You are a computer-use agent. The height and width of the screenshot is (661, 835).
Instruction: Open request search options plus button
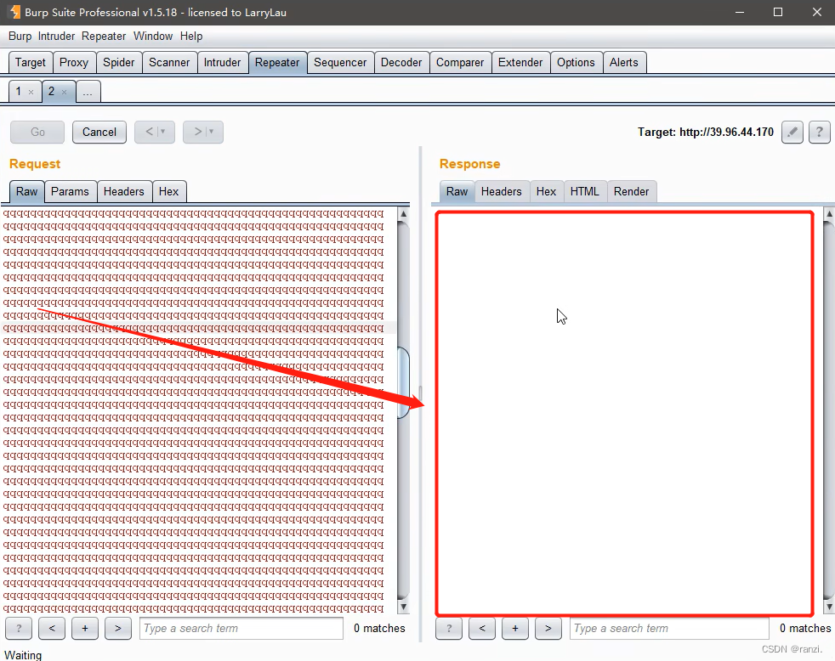(85, 629)
